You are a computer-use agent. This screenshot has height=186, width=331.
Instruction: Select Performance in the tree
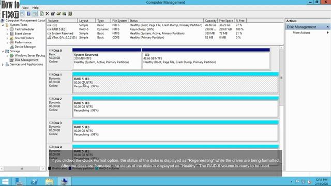tap(23, 42)
